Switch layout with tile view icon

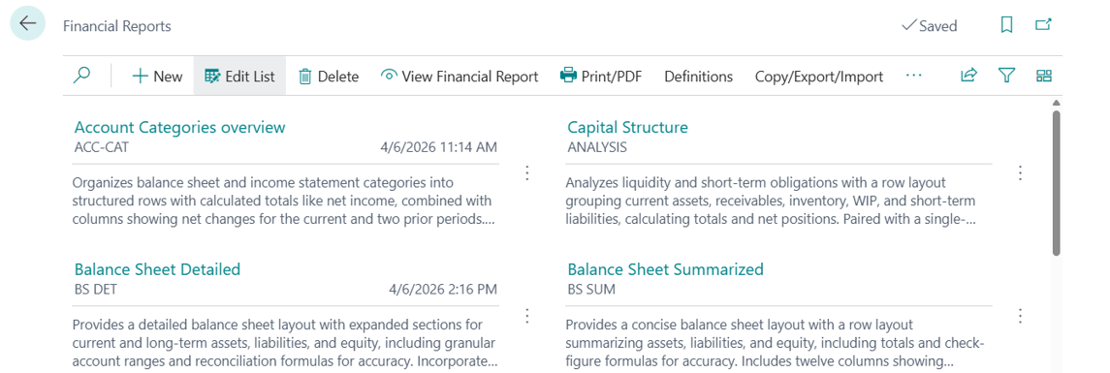tap(1043, 76)
